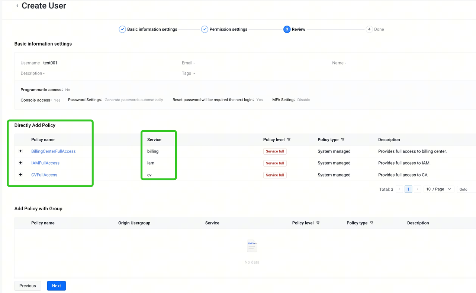Click the Basic information settings step checkmark

pyautogui.click(x=122, y=29)
